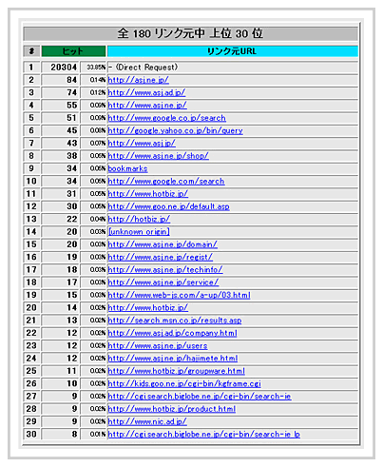Click the hit count 55
383x467 pixels.
[x=72, y=106]
